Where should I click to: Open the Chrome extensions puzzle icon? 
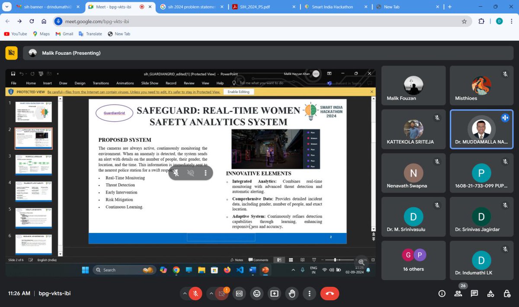pyautogui.click(x=481, y=21)
